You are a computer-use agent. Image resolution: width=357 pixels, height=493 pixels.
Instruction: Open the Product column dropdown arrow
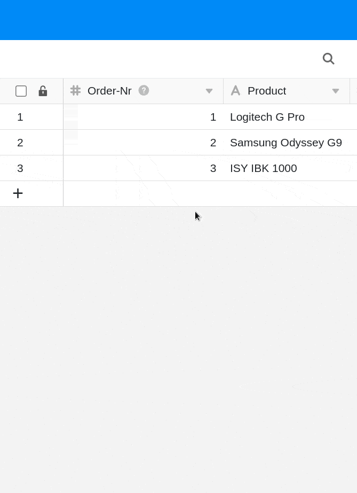(336, 91)
